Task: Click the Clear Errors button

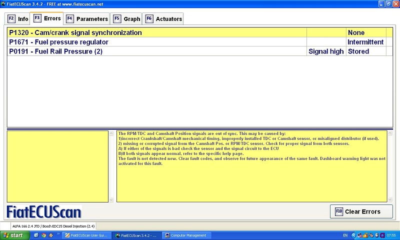Action: click(361, 211)
